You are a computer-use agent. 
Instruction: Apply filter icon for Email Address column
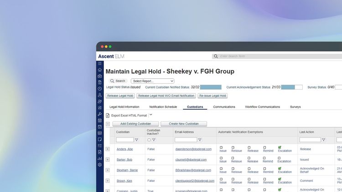(200, 140)
